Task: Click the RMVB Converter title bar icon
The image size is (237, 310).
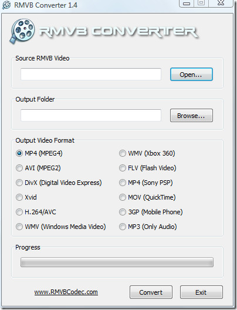Action: point(6,5)
